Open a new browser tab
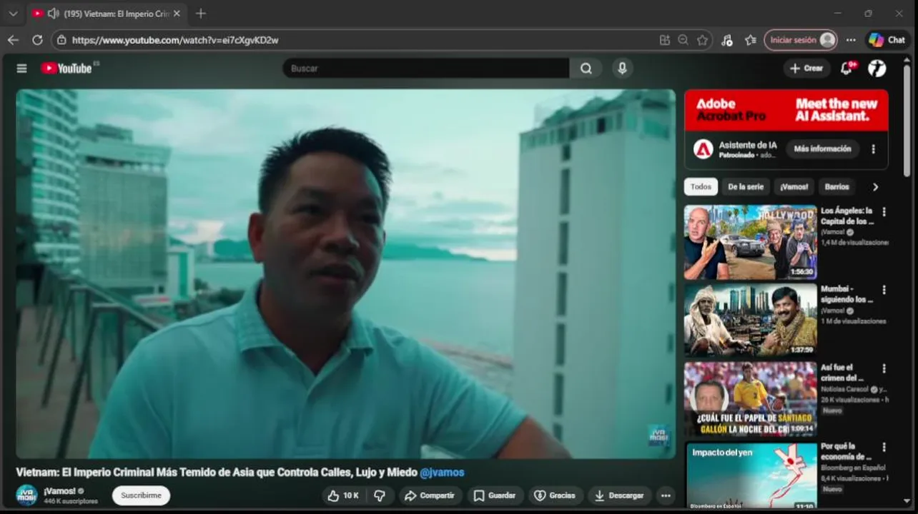 click(x=201, y=14)
